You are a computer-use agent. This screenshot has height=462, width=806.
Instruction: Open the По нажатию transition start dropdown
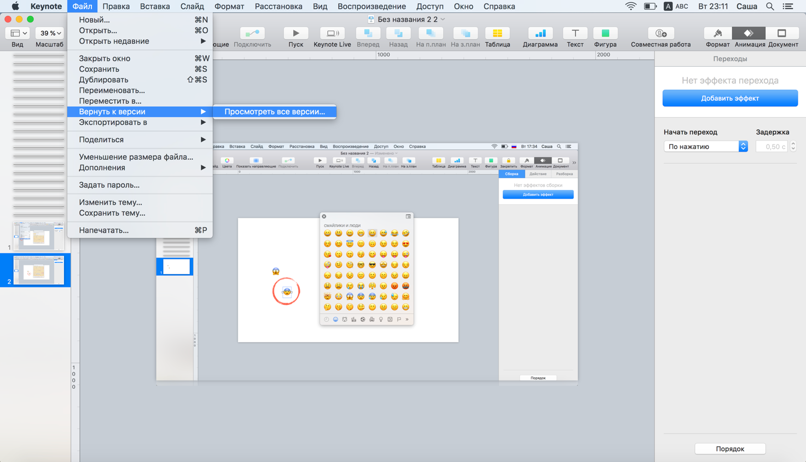click(705, 147)
